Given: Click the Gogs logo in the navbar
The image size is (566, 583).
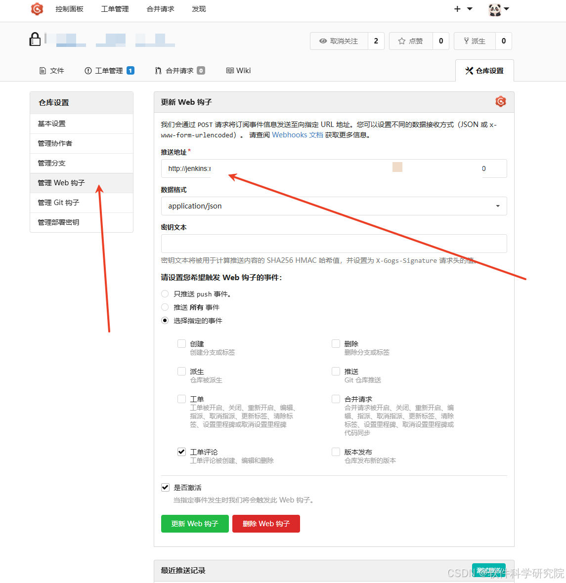Looking at the screenshot, I should (x=37, y=9).
